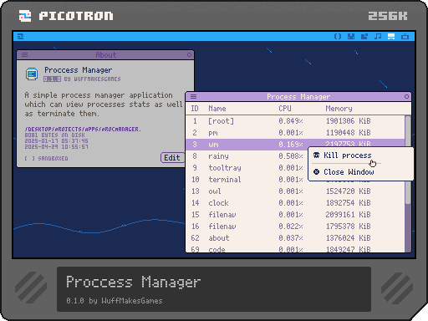Select the [root] process row

[295, 121]
